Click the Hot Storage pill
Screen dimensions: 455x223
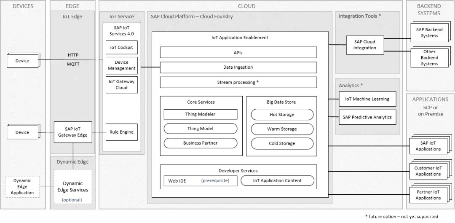[282, 115]
